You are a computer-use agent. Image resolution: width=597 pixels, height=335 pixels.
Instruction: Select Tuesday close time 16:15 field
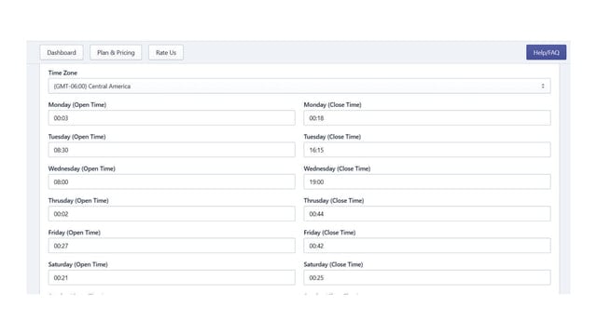point(427,150)
